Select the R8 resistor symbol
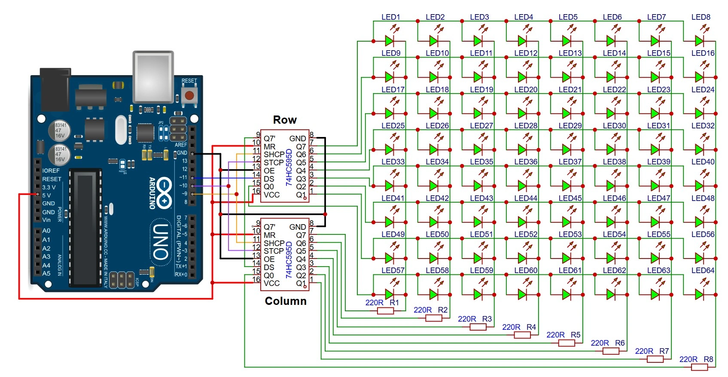Image resolution: width=728 pixels, height=377 pixels. point(699,367)
